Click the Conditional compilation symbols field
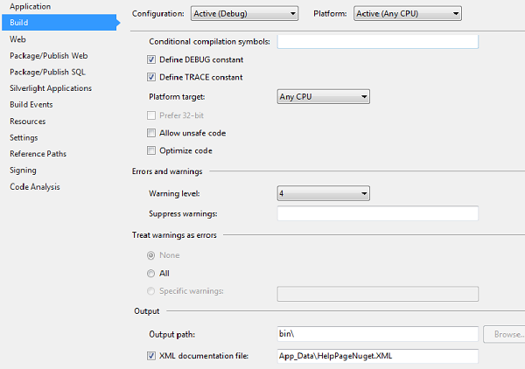Screen dimensions: 525x369 [377, 41]
